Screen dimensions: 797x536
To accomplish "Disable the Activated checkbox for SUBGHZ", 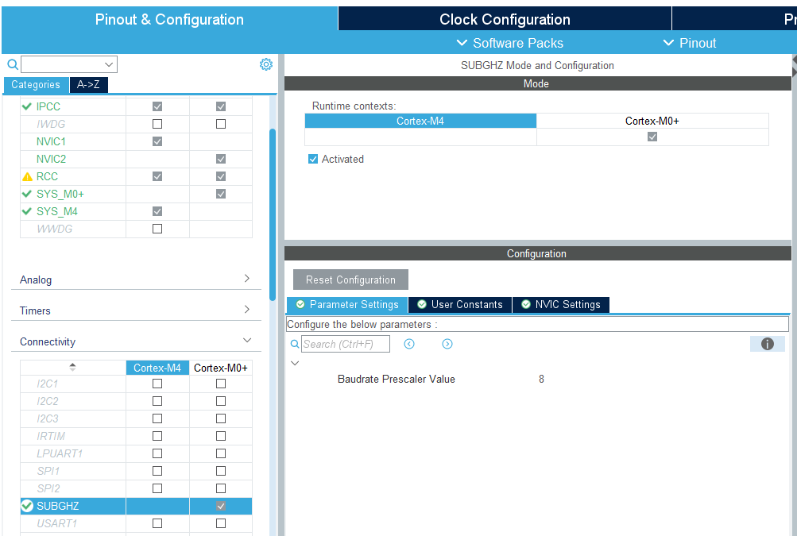I will [x=312, y=159].
